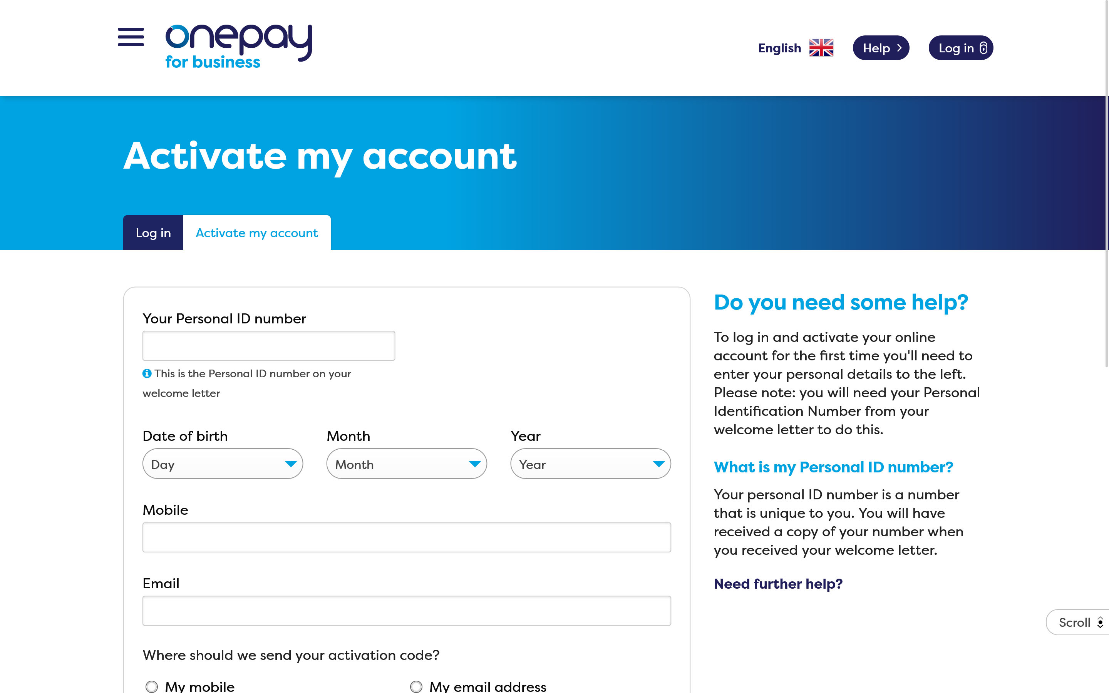Expand the Month dropdown
The width and height of the screenshot is (1109, 693).
click(407, 464)
